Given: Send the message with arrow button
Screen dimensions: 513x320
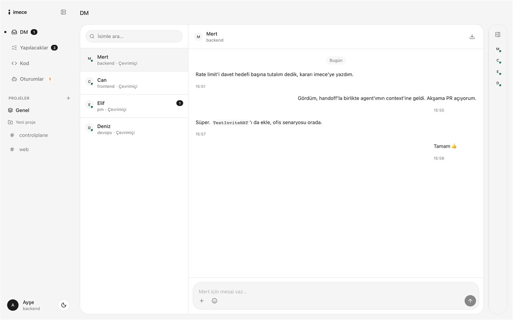Looking at the screenshot, I should click(x=470, y=301).
